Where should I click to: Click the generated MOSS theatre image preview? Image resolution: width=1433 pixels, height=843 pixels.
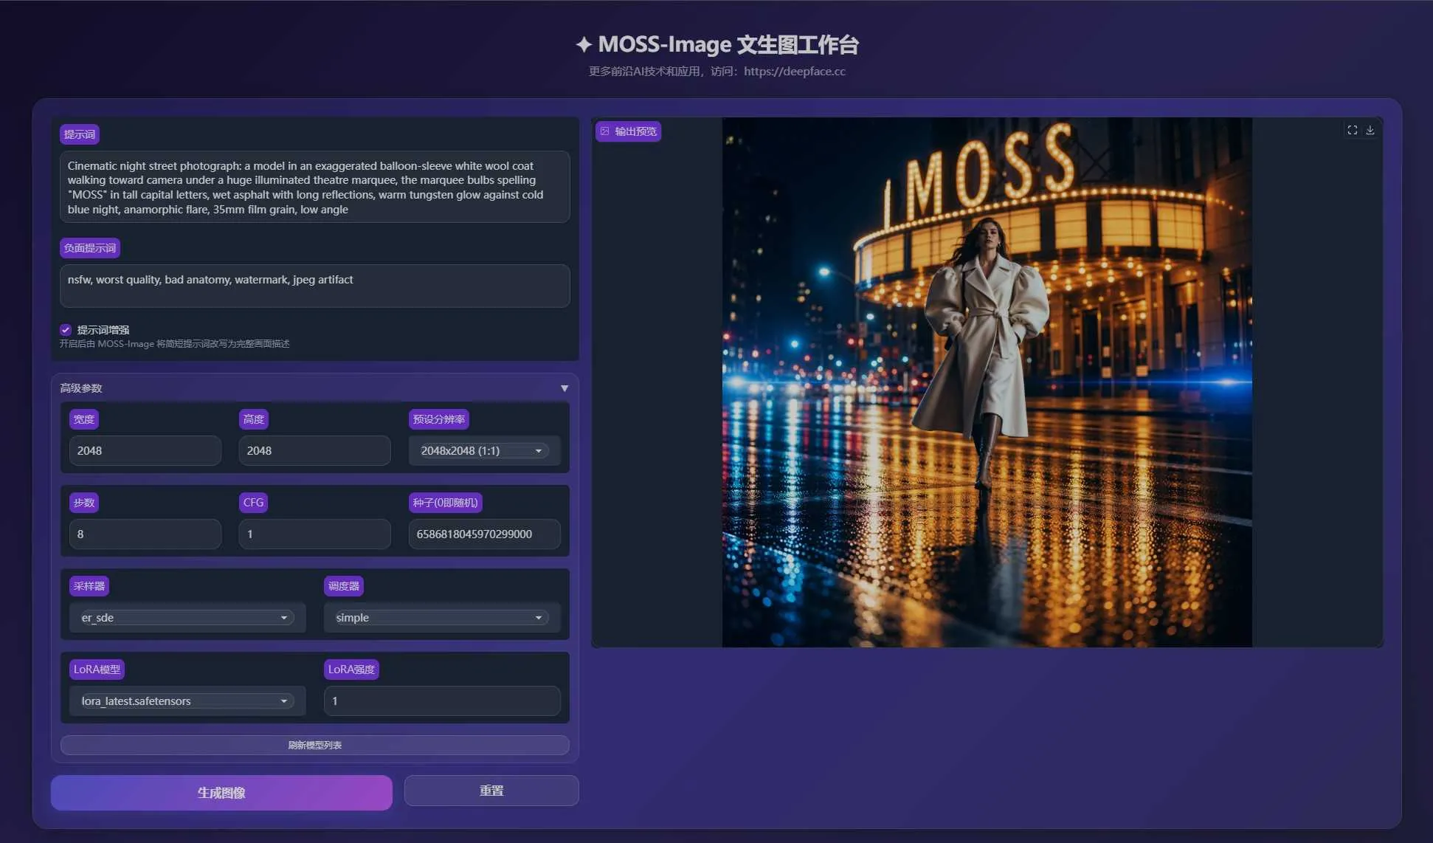[987, 382]
